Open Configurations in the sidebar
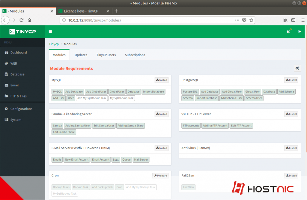This screenshot has width=307, height=200. point(21,109)
